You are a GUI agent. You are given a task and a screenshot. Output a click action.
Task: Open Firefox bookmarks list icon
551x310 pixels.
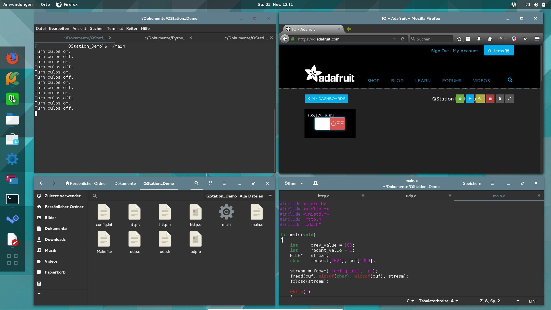468,39
